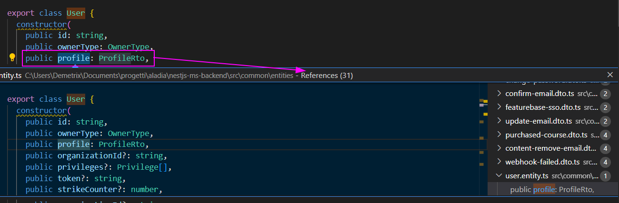Viewport: 619px width, 203px height.
Task: Click the References (31) title label
Action: tap(327, 75)
